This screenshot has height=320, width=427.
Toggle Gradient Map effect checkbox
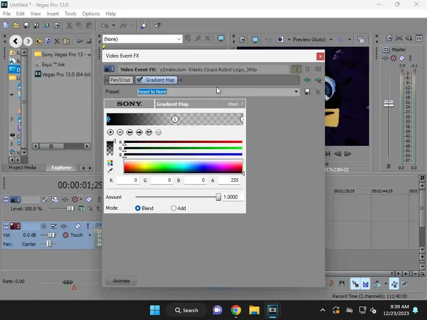click(x=139, y=80)
